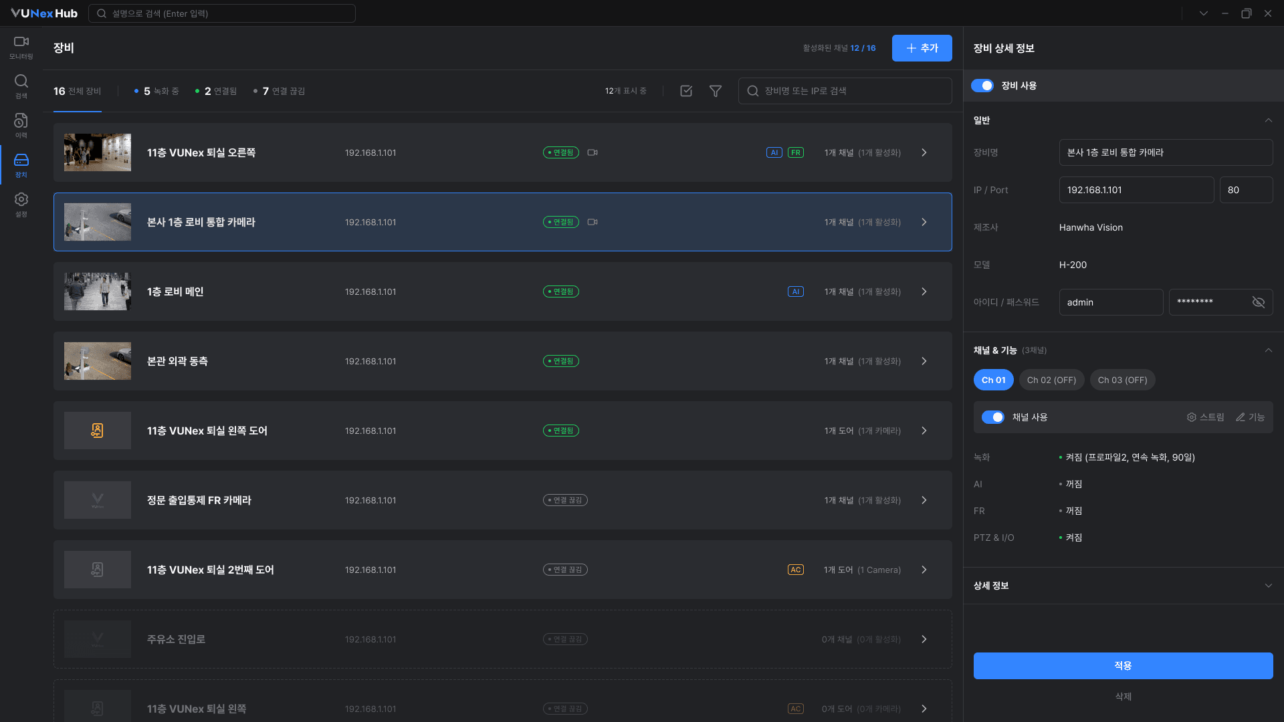Click the Hanwha Vision manufacturer value
The image size is (1284, 722).
click(1091, 227)
